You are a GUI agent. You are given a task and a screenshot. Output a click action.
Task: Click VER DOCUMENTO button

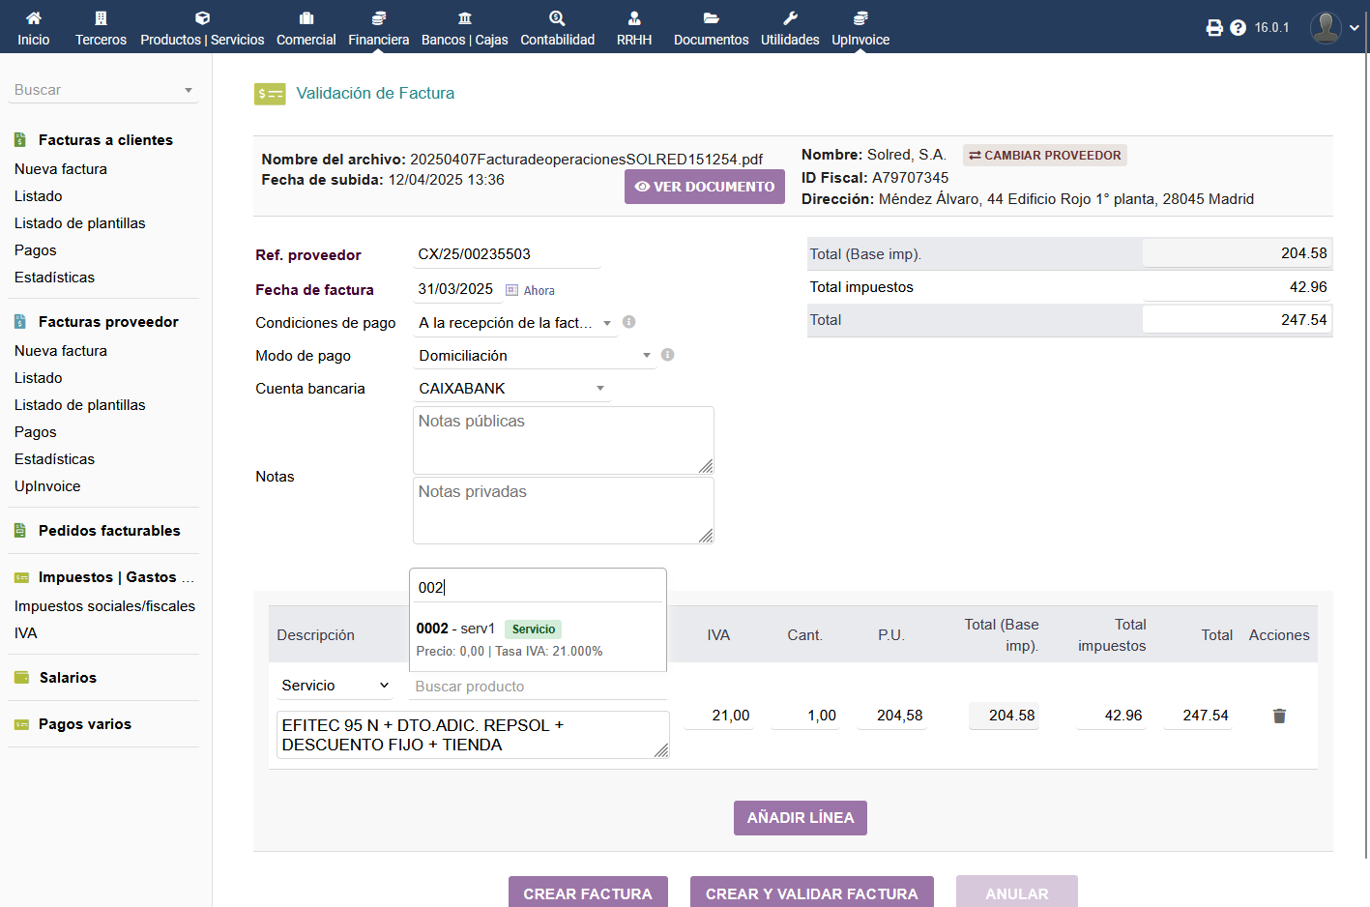click(704, 187)
